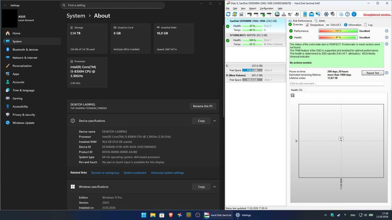Click the blue refresh icon in Hard Disk Sentinel toolbar
Screen dimensions: 392x220
(x=228, y=14)
